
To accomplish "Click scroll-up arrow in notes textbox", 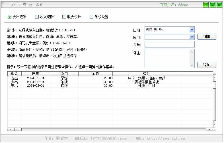I will 192,52.
